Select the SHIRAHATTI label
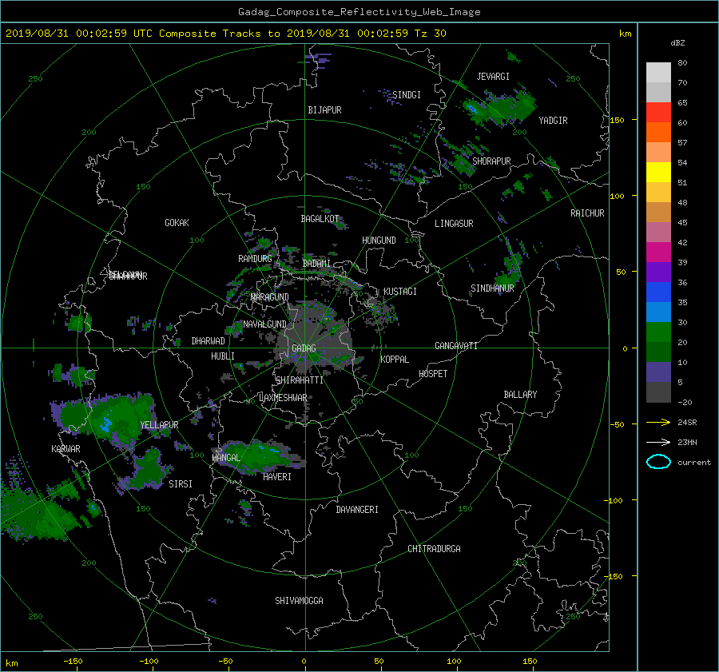Viewport: 719px width, 672px height. click(x=300, y=380)
